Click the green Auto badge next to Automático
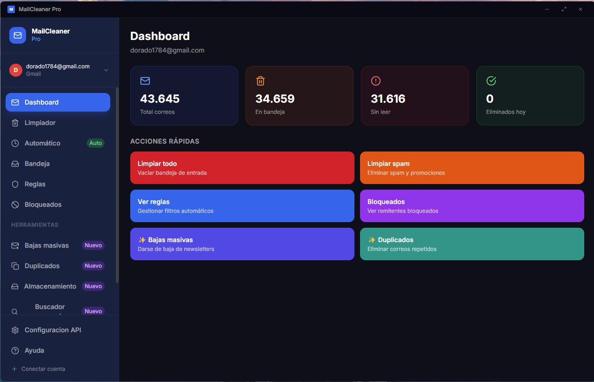Screen dimensions: 594x382 click(x=95, y=143)
